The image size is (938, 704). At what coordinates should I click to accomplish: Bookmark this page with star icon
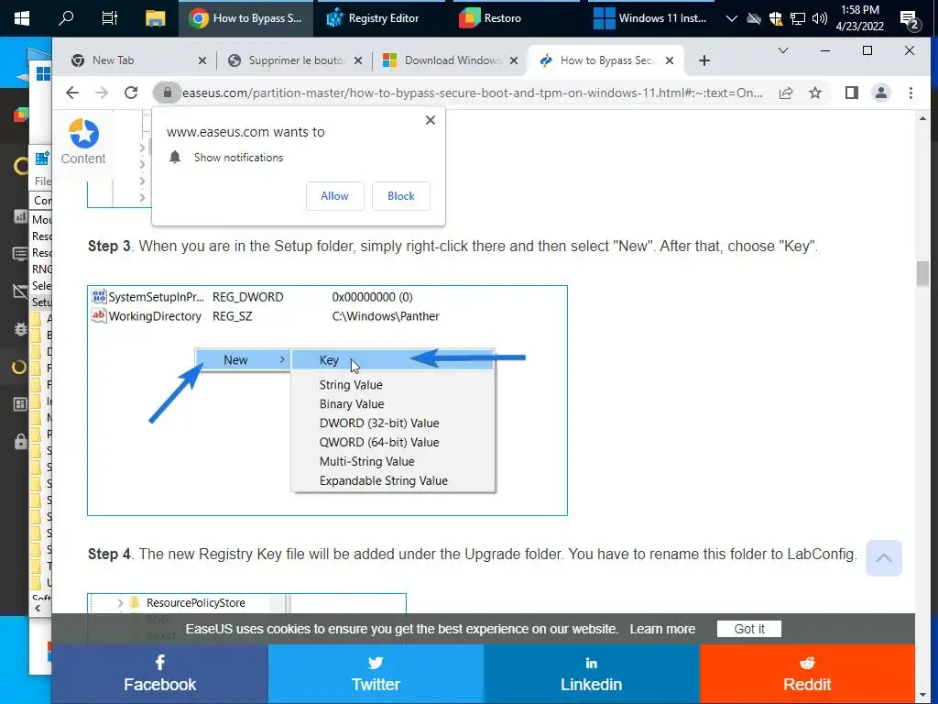(814, 93)
